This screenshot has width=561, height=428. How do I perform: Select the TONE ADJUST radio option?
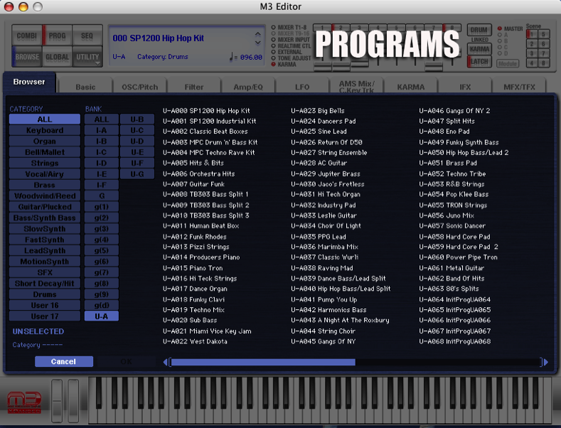[273, 58]
